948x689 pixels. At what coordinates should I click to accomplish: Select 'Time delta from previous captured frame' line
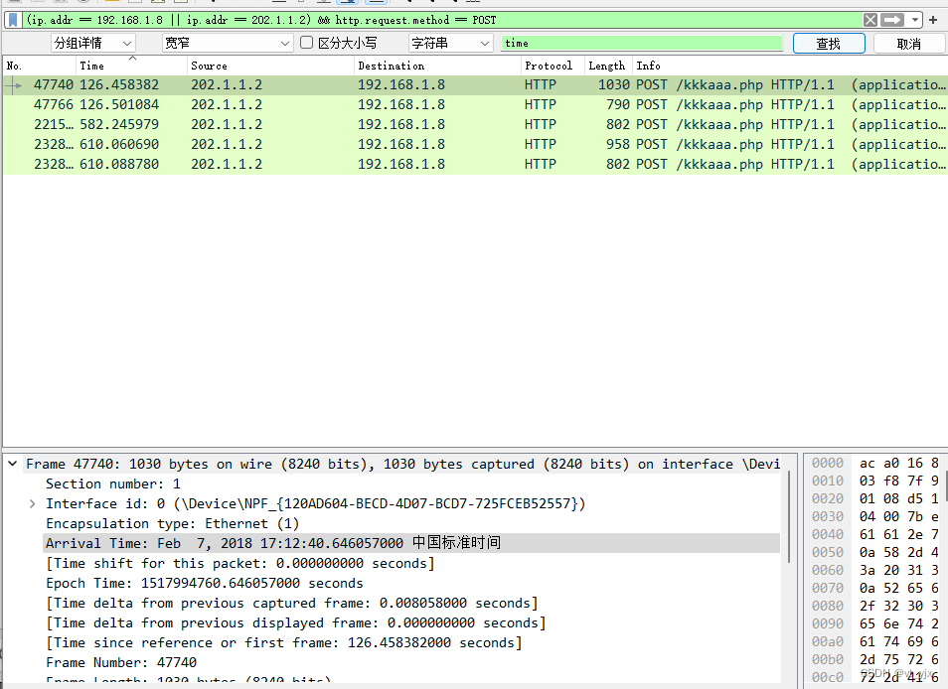point(292,604)
